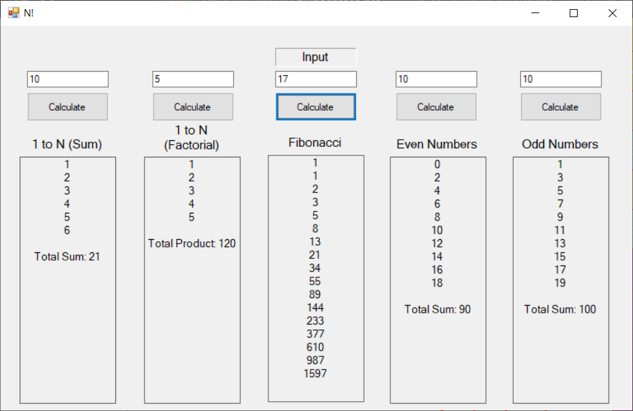The height and width of the screenshot is (411, 633).
Task: Maximize the N! window
Action: (574, 13)
